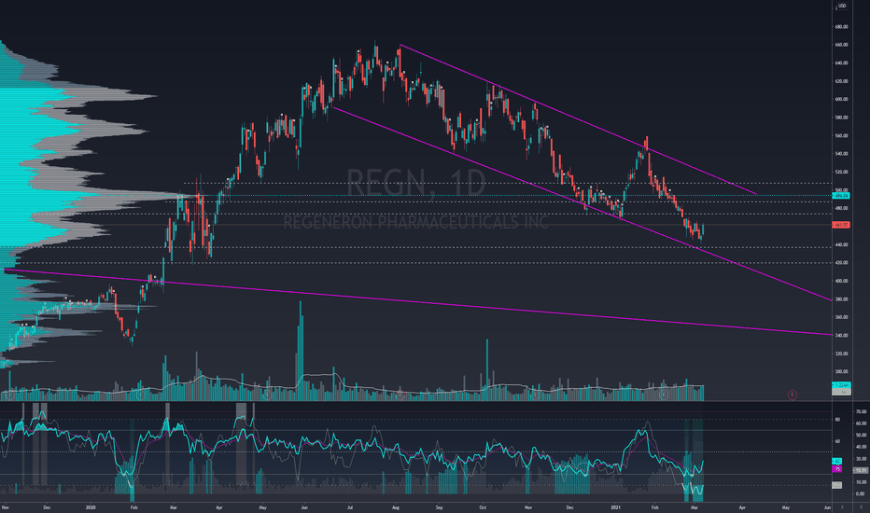Click the 0.00 indicator scale value
870x513 pixels.
[x=860, y=493]
